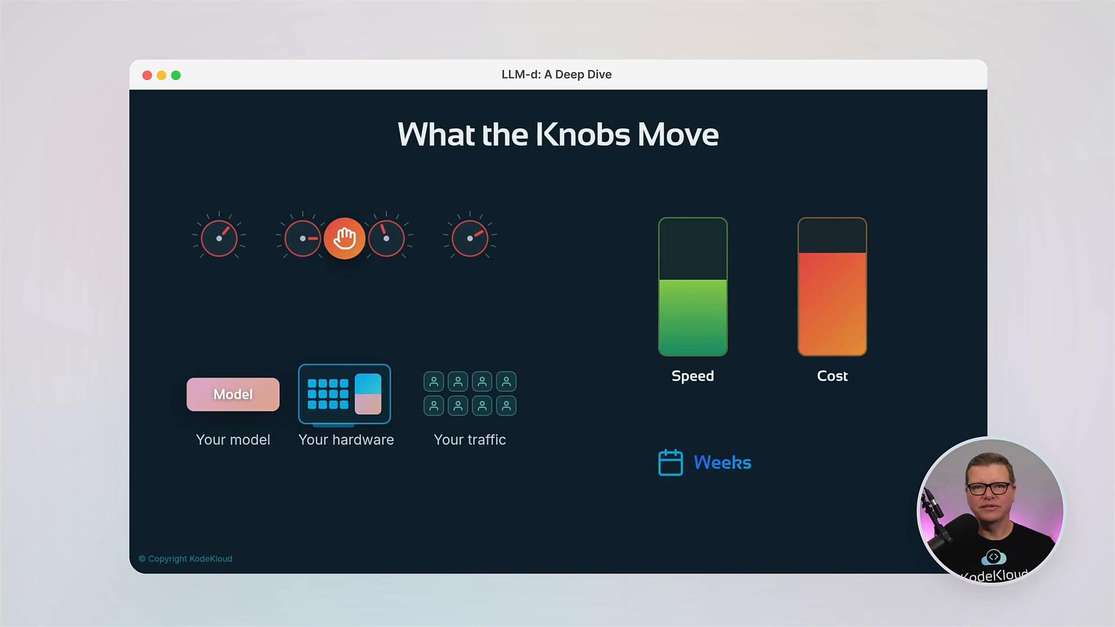The height and width of the screenshot is (627, 1115).
Task: Click the green Speed level bar
Action: pos(693,287)
